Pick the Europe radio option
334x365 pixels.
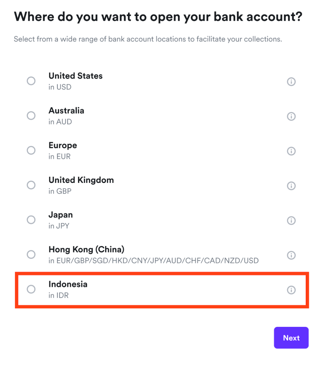[x=31, y=150]
